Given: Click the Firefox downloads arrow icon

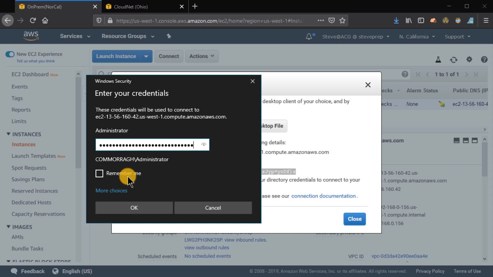Looking at the screenshot, I should tap(396, 21).
